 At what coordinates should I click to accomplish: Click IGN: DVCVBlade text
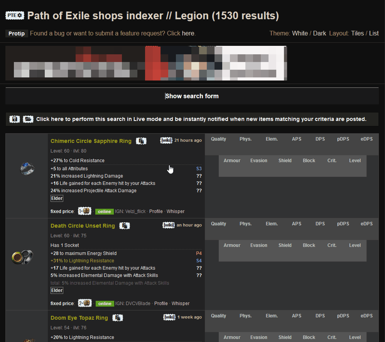coord(133,303)
